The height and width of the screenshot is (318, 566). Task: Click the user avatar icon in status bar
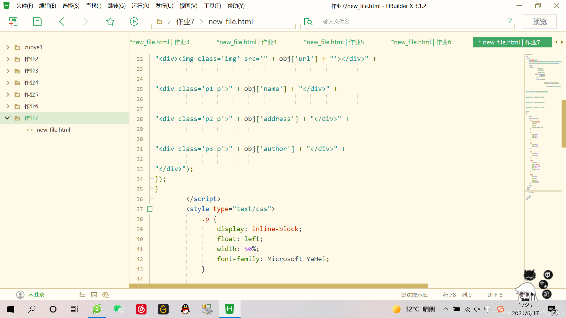click(20, 295)
